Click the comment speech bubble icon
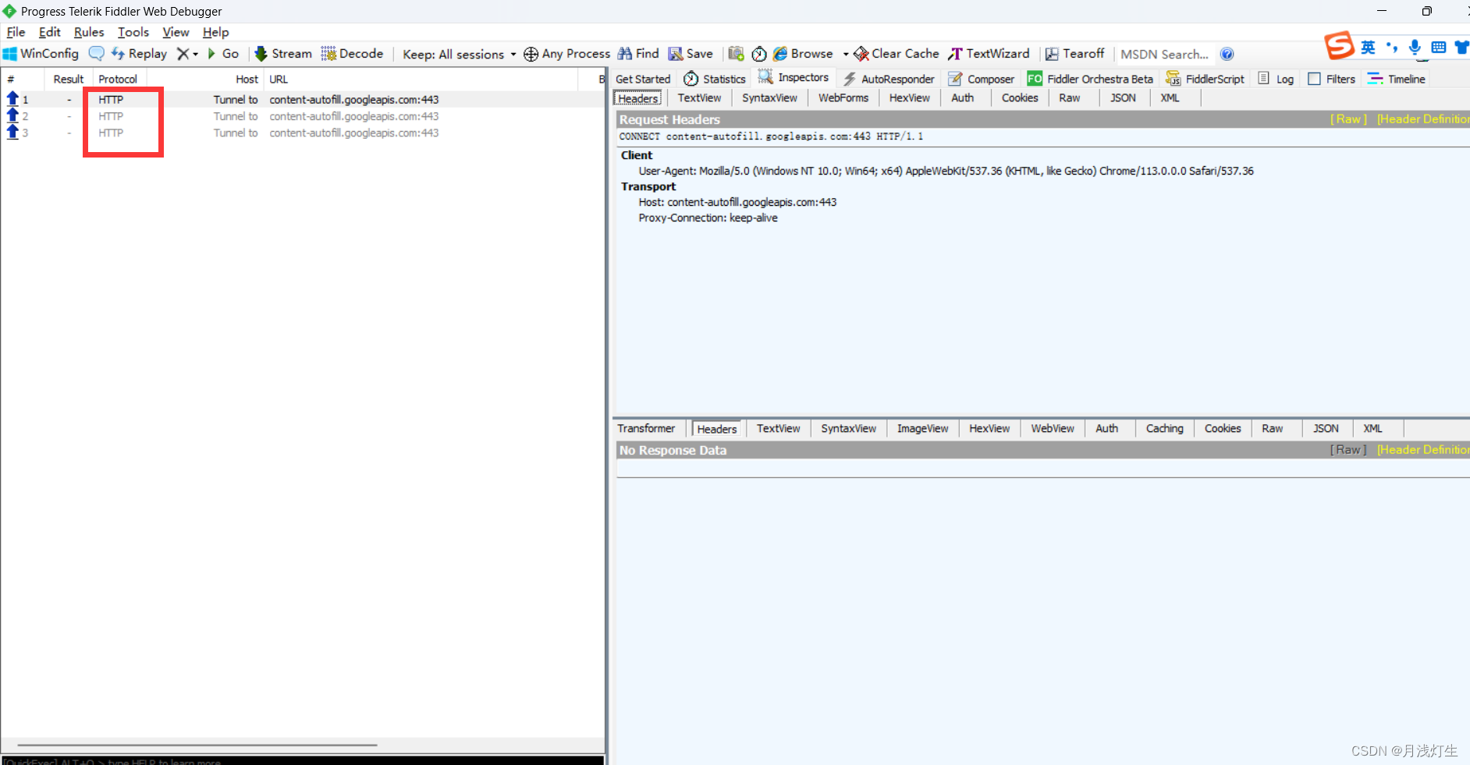The width and height of the screenshot is (1470, 765). pyautogui.click(x=96, y=54)
